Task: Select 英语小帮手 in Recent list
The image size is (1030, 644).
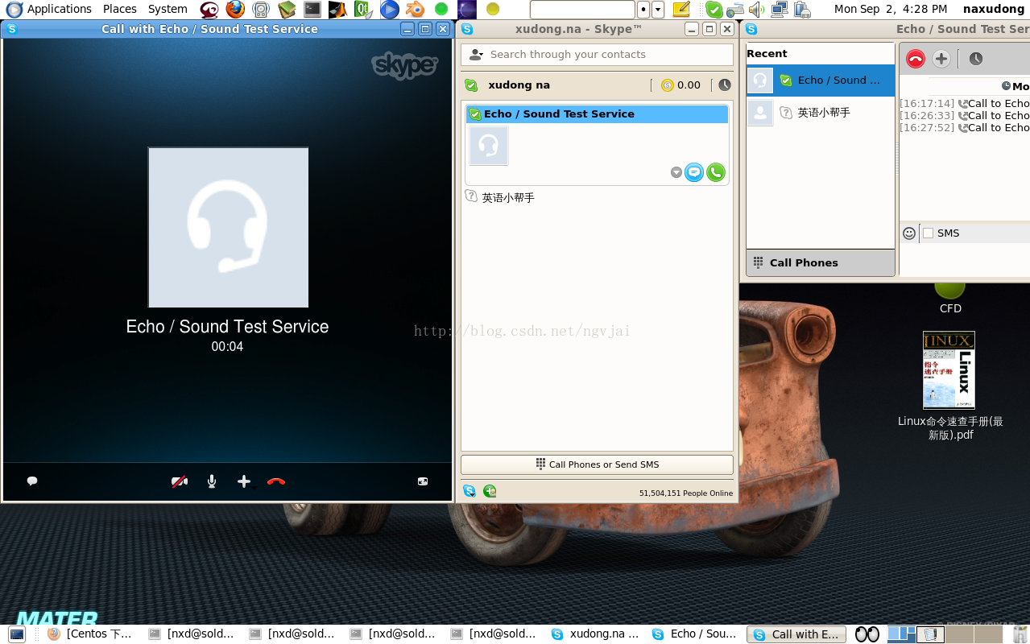Action: 821,113
